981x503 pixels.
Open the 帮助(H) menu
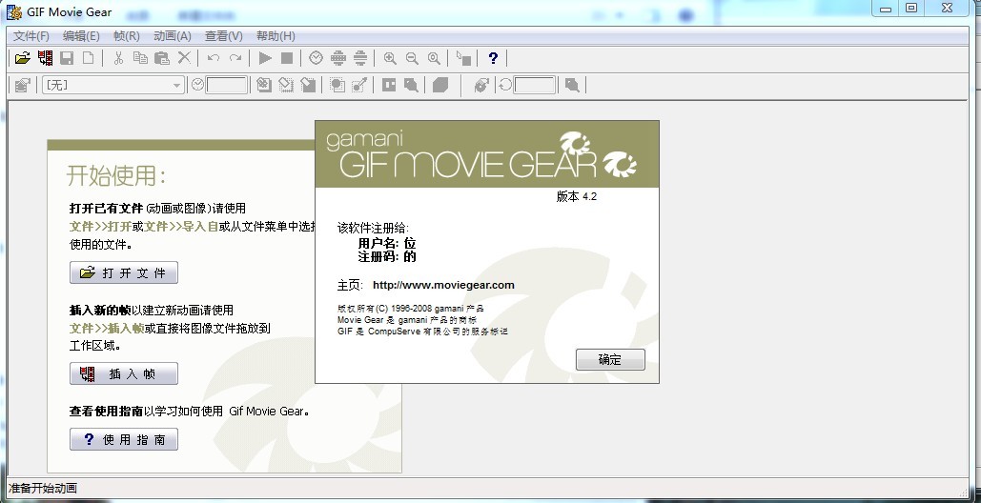click(x=276, y=36)
